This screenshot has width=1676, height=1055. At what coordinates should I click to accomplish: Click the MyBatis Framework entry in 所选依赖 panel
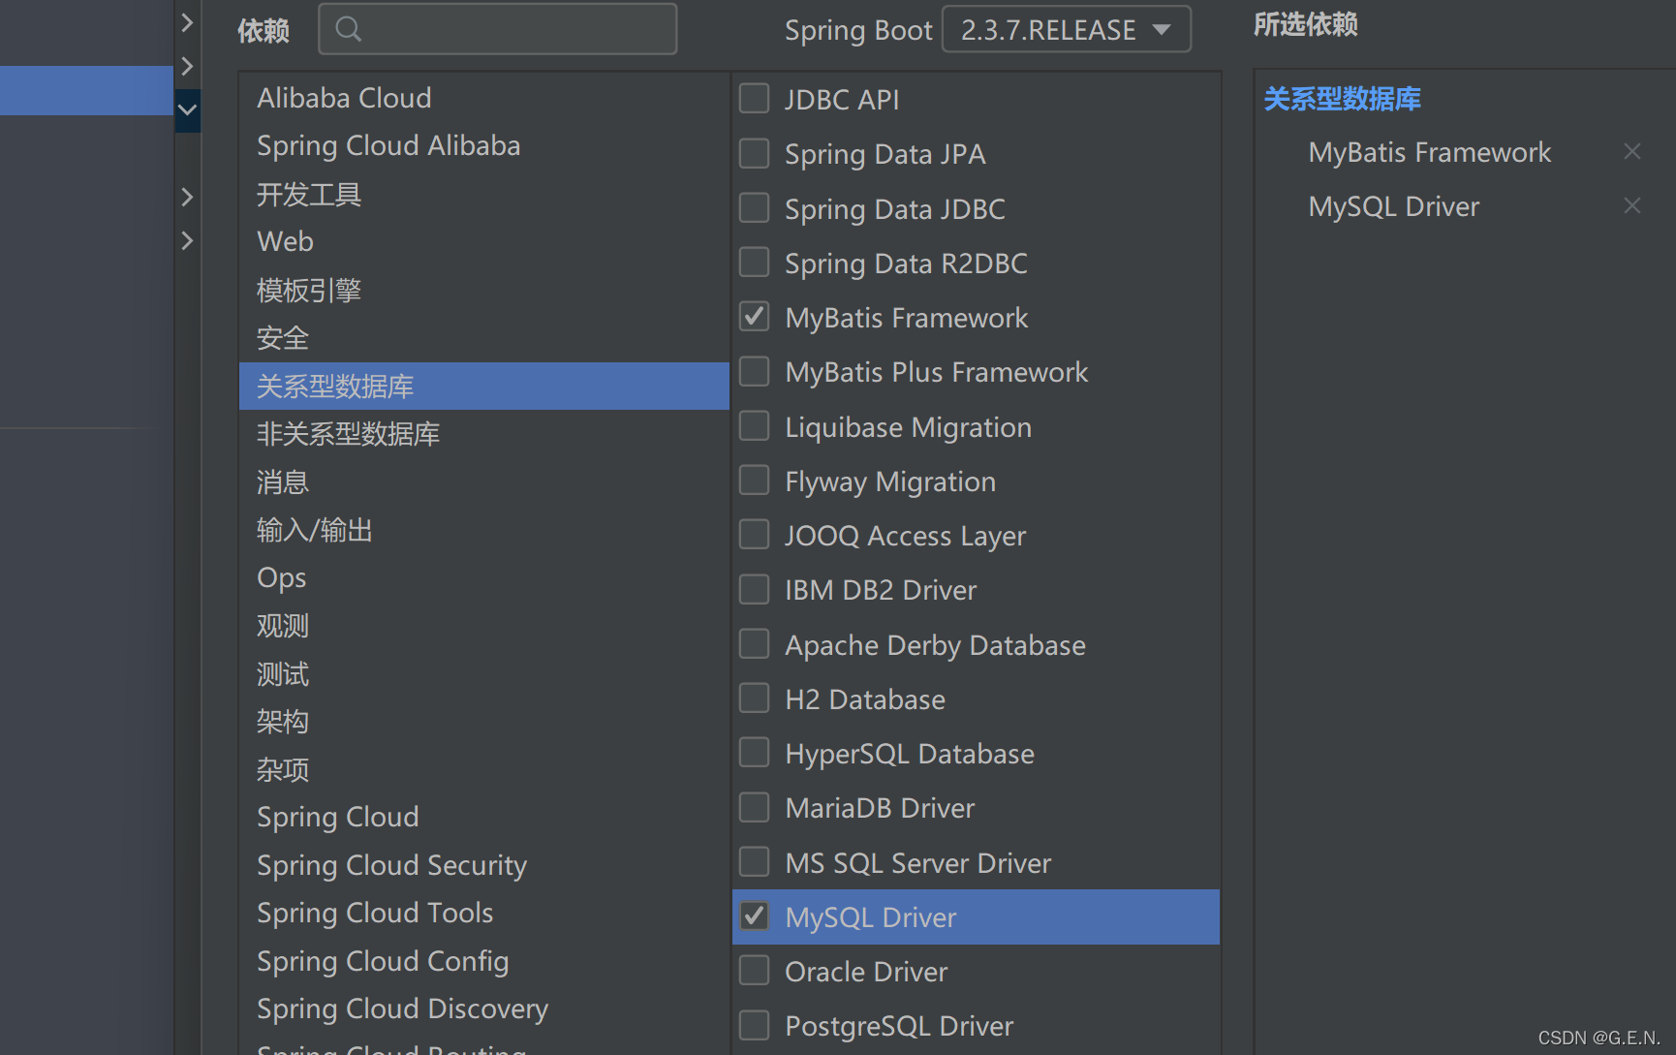tap(1429, 152)
